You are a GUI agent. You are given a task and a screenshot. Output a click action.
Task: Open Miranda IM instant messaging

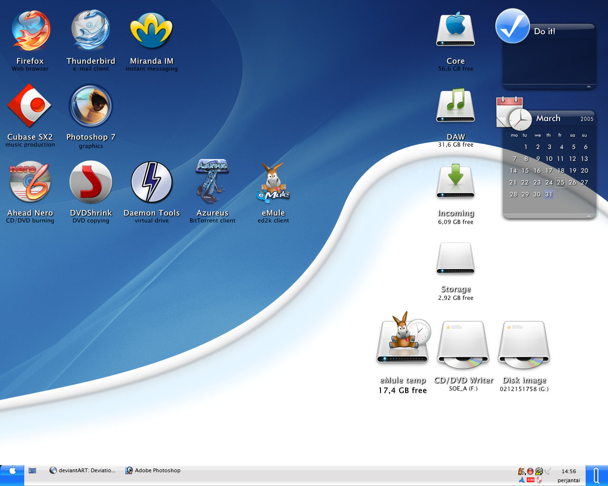pyautogui.click(x=151, y=30)
